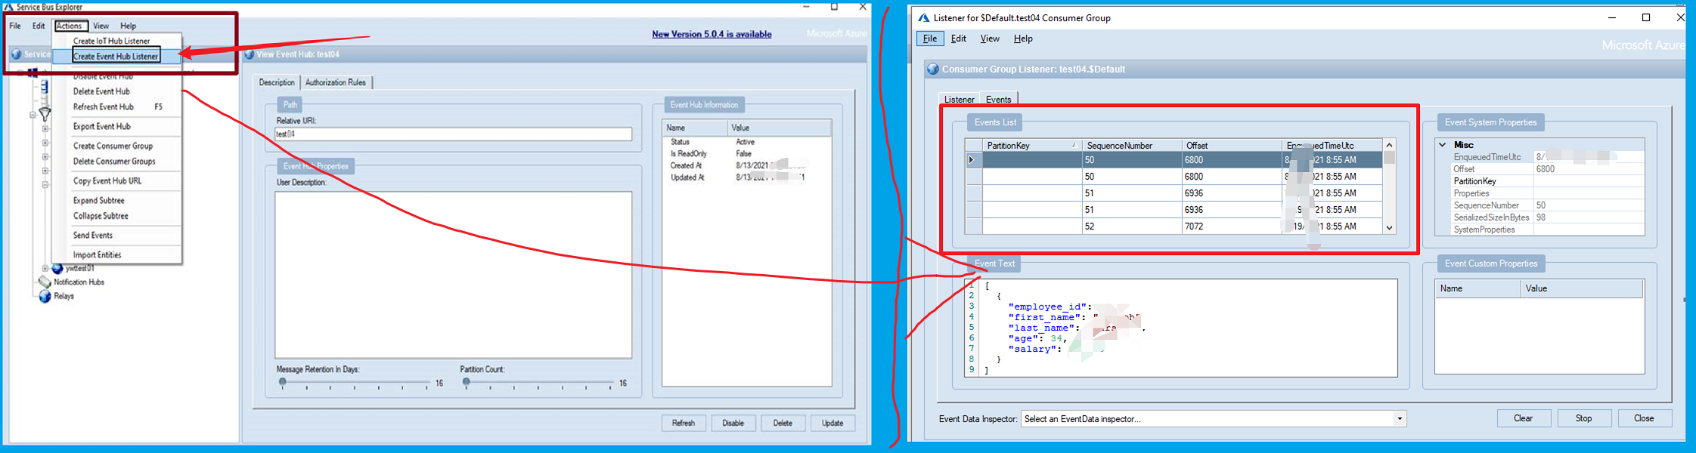Sort events by SequenceNumber column header

(x=1130, y=146)
